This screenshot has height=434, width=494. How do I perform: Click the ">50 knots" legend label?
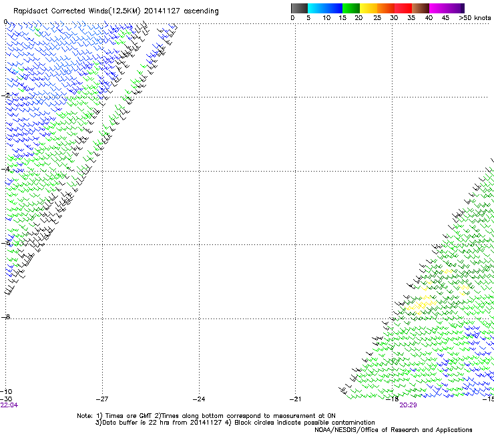tap(475, 18)
